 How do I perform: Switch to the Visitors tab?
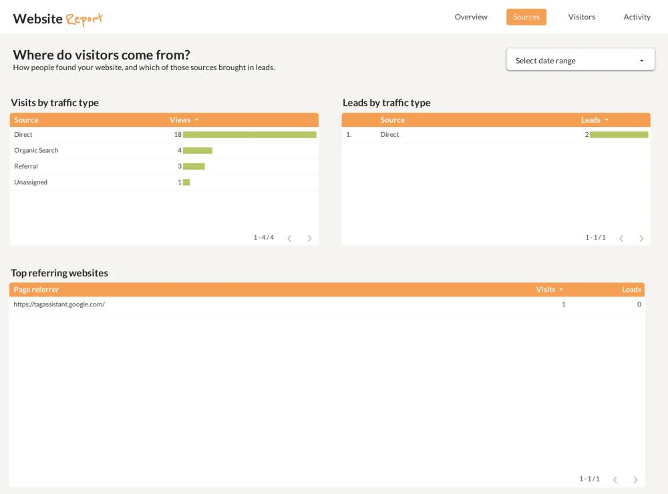582,17
